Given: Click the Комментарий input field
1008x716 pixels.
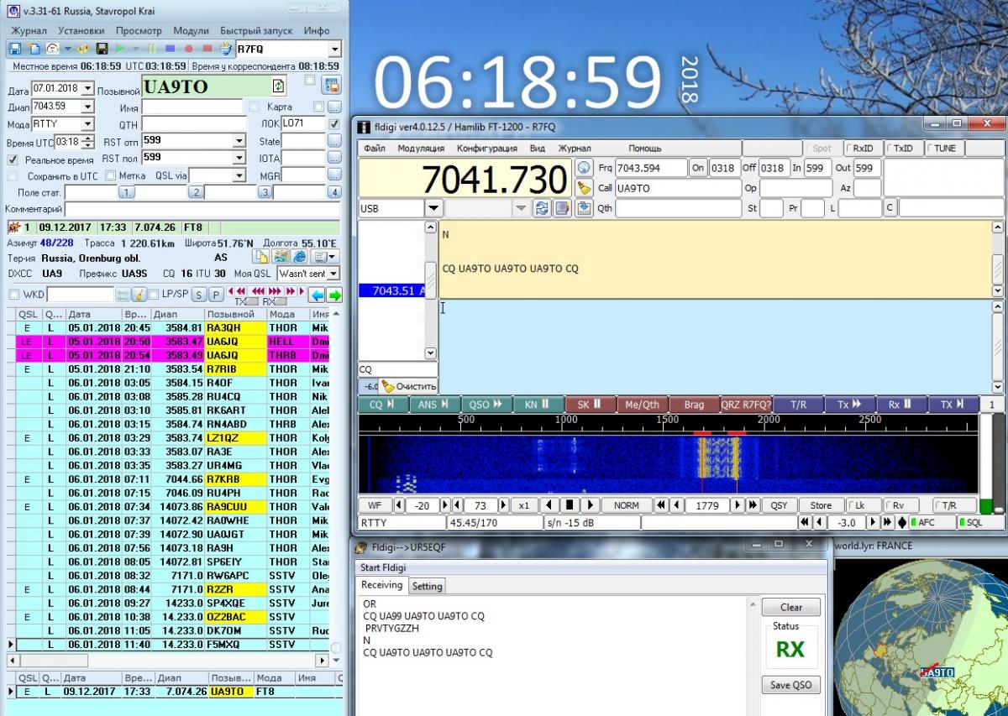Looking at the screenshot, I should click(202, 208).
